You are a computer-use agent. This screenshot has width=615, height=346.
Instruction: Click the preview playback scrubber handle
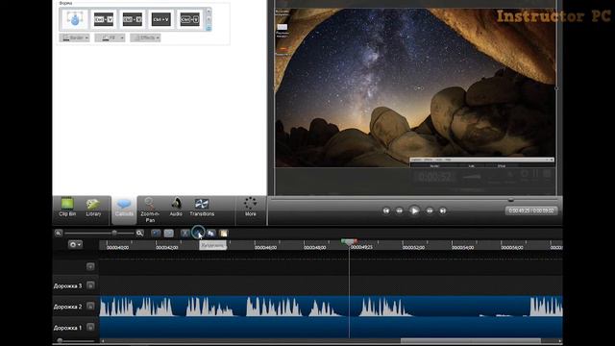(x=510, y=200)
